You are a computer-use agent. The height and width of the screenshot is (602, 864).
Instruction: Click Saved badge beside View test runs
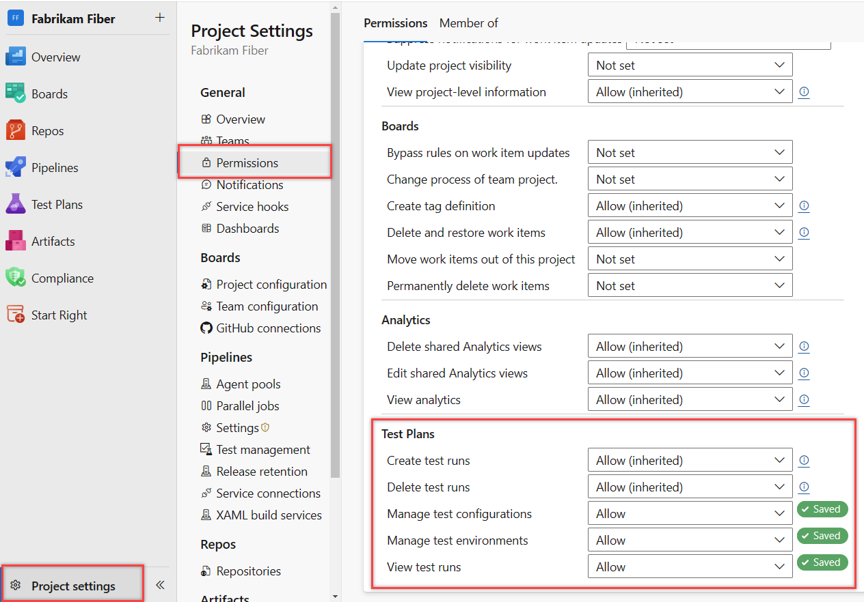click(822, 562)
